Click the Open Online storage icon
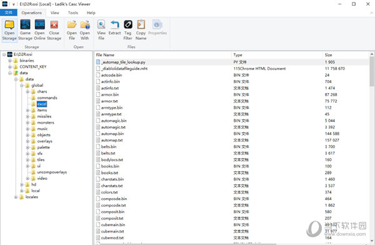375x245 pixels. [x=39, y=30]
